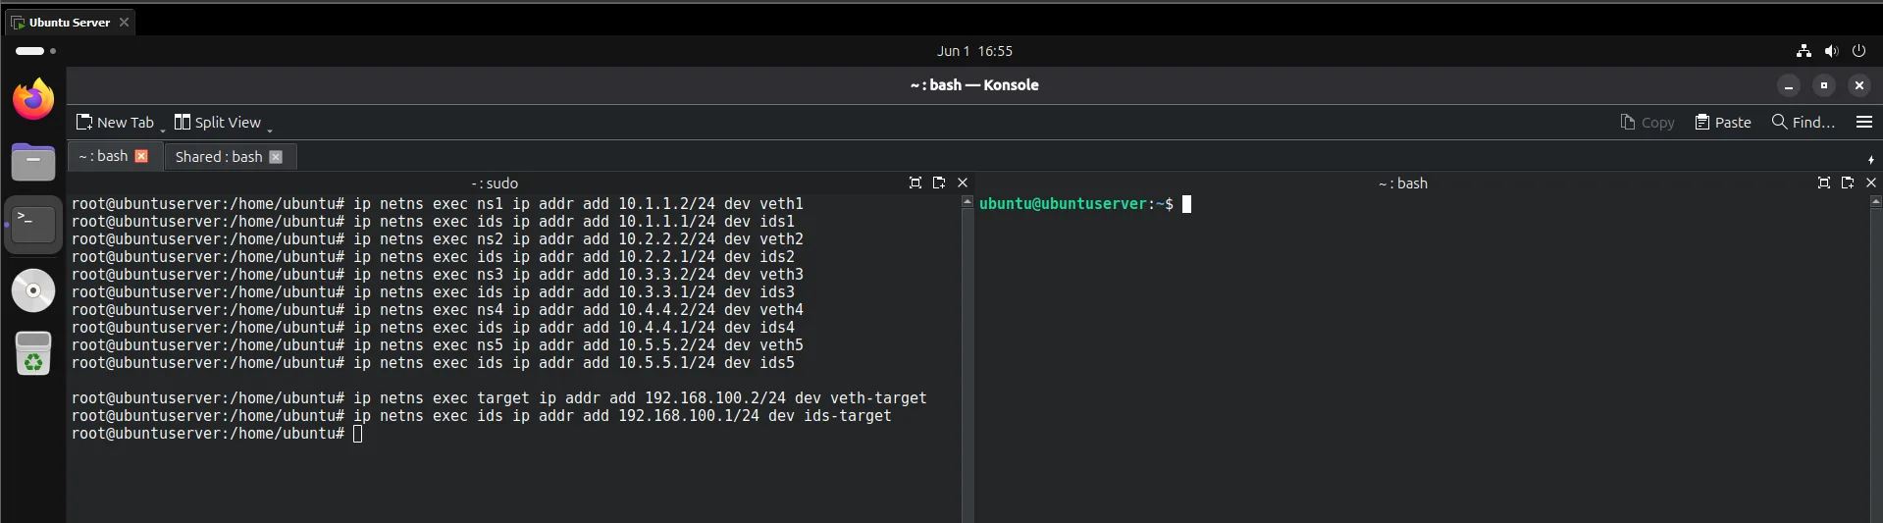Click the new-tab lightning icon on the tab bar
The height and width of the screenshot is (523, 1883).
(1870, 159)
